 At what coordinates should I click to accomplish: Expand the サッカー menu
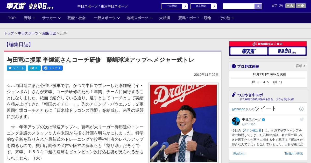pyautogui.click(x=51, y=18)
